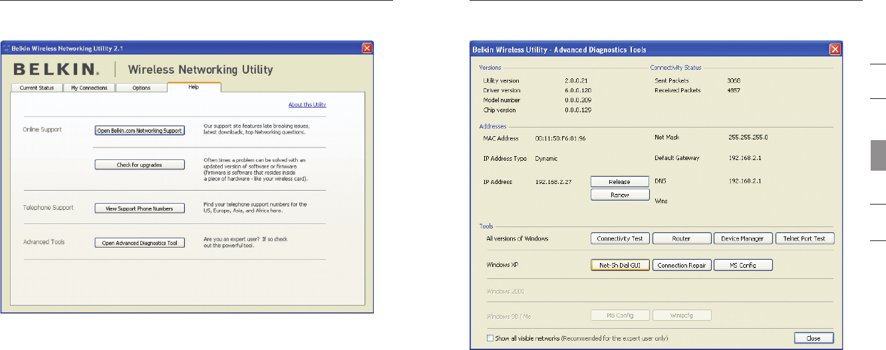Click the Renew IP address button
886x350 pixels.
pyautogui.click(x=620, y=195)
